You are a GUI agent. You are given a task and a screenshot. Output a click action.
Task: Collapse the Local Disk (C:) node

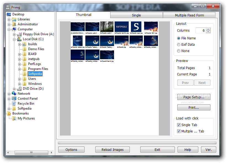(14, 39)
